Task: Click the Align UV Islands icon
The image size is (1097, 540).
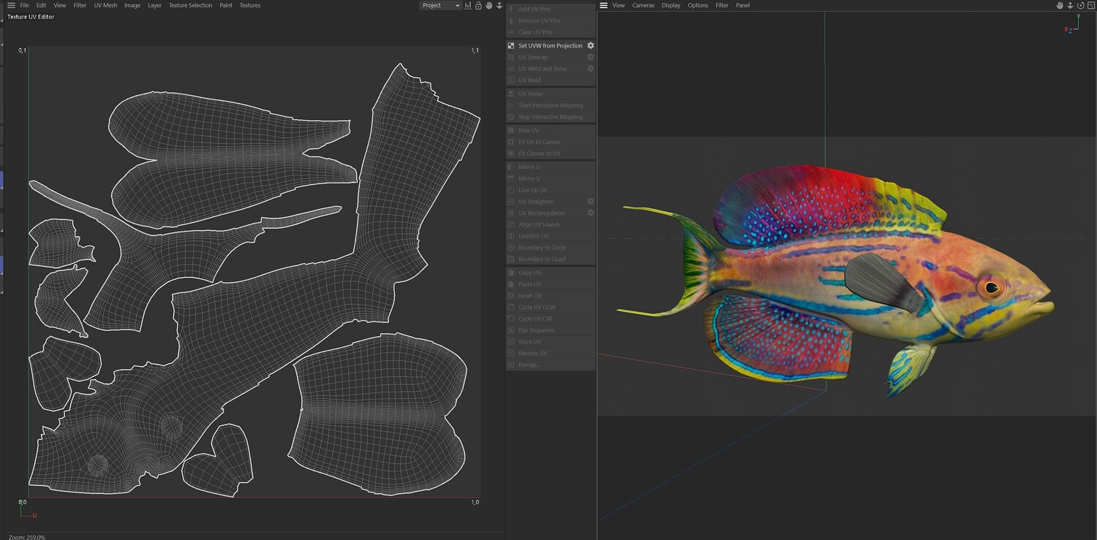Action: (511, 224)
